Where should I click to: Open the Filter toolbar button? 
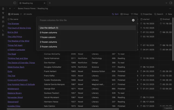134,14
